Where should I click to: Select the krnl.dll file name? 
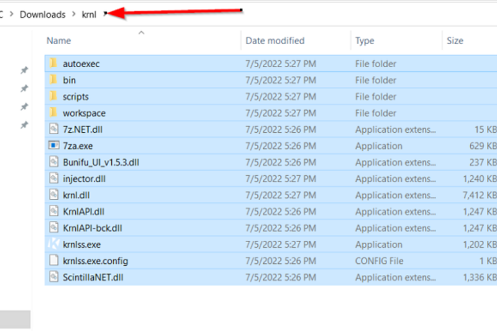point(76,196)
